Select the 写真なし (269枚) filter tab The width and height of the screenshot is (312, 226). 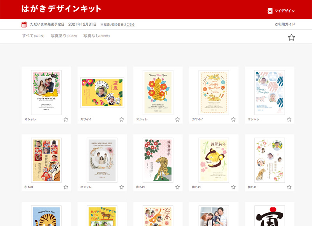click(96, 36)
